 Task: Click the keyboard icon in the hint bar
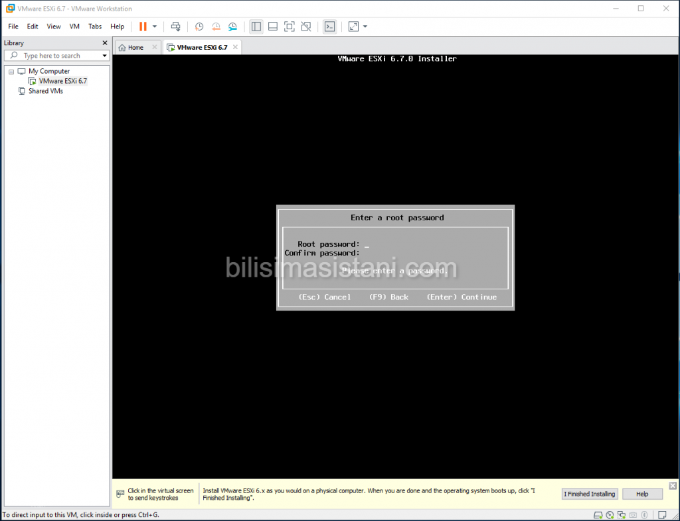121,494
